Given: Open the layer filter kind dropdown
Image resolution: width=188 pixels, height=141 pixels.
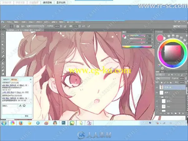Looking at the screenshot, I should tap(160, 75).
